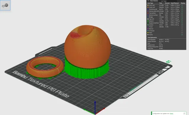Viewport: 189px width, 115px height.
Task: Toggle display checkbox for Top surface
Action: tap(182, 13)
